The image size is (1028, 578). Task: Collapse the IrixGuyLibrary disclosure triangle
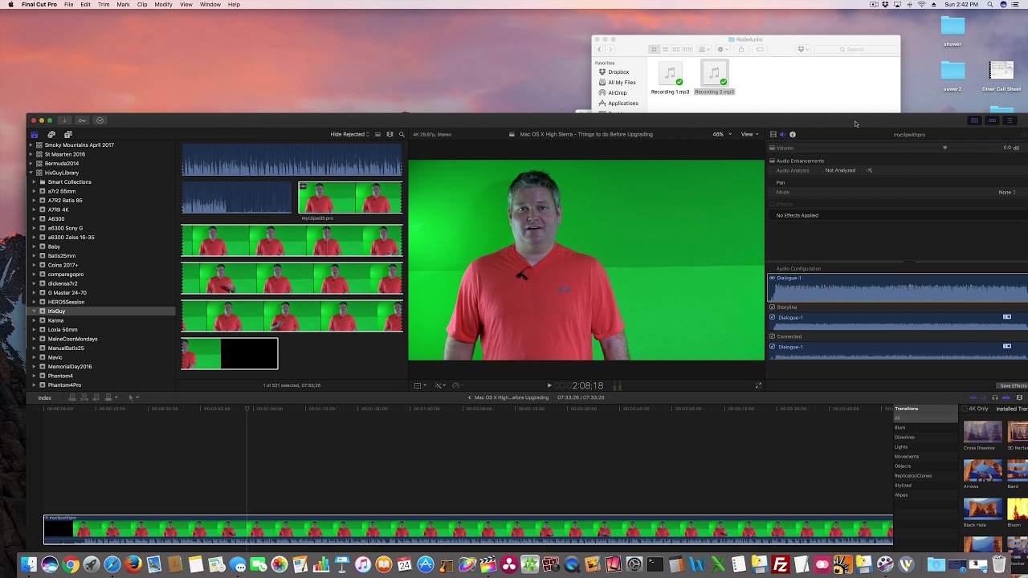coord(31,173)
